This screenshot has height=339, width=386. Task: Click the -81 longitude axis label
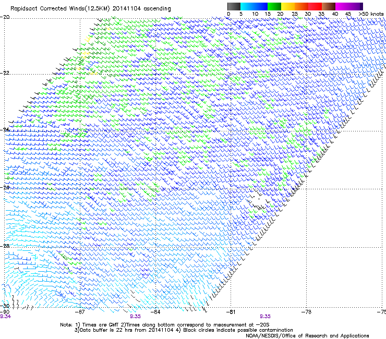[x=231, y=312]
